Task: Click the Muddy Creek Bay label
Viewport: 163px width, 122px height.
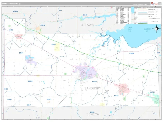Action: (x=130, y=29)
